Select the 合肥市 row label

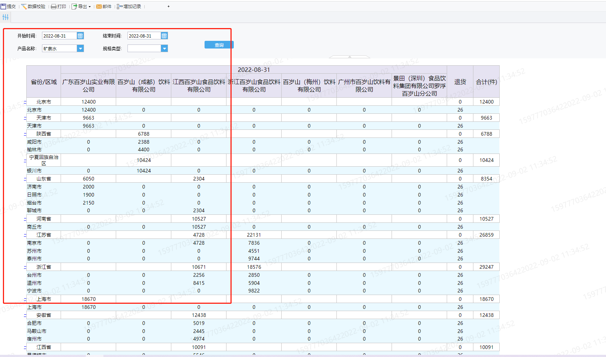click(34, 323)
